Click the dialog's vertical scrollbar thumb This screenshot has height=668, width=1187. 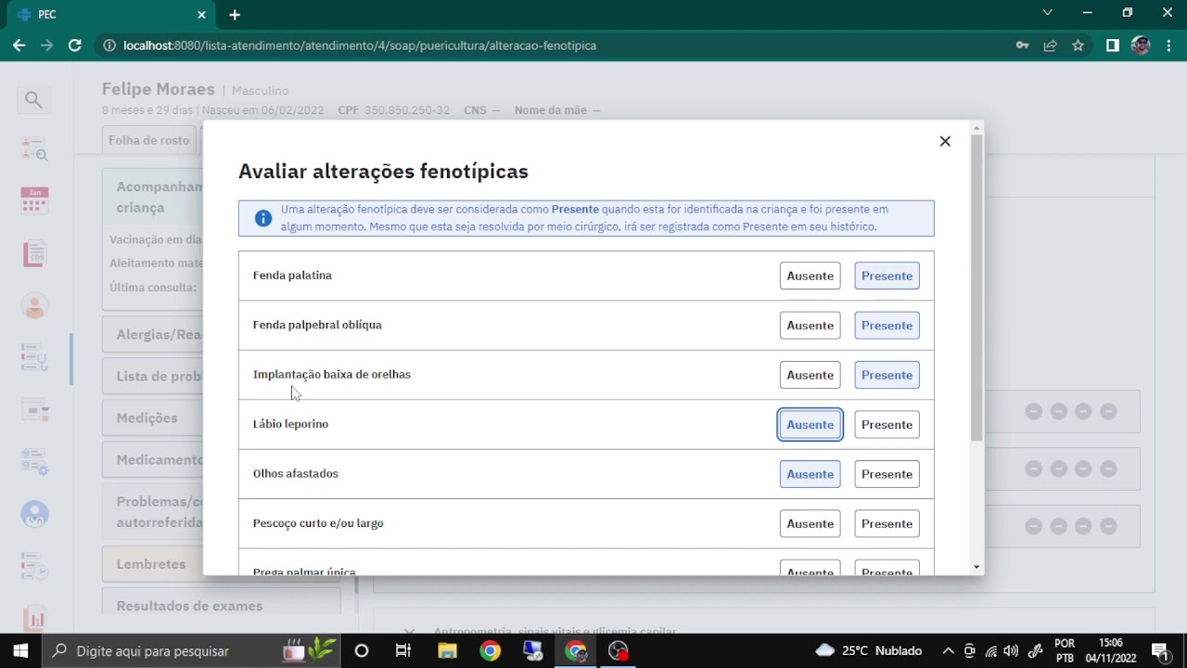point(976,288)
